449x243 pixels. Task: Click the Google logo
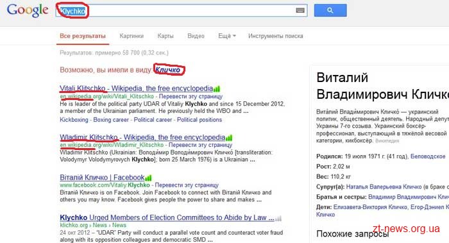point(28,10)
